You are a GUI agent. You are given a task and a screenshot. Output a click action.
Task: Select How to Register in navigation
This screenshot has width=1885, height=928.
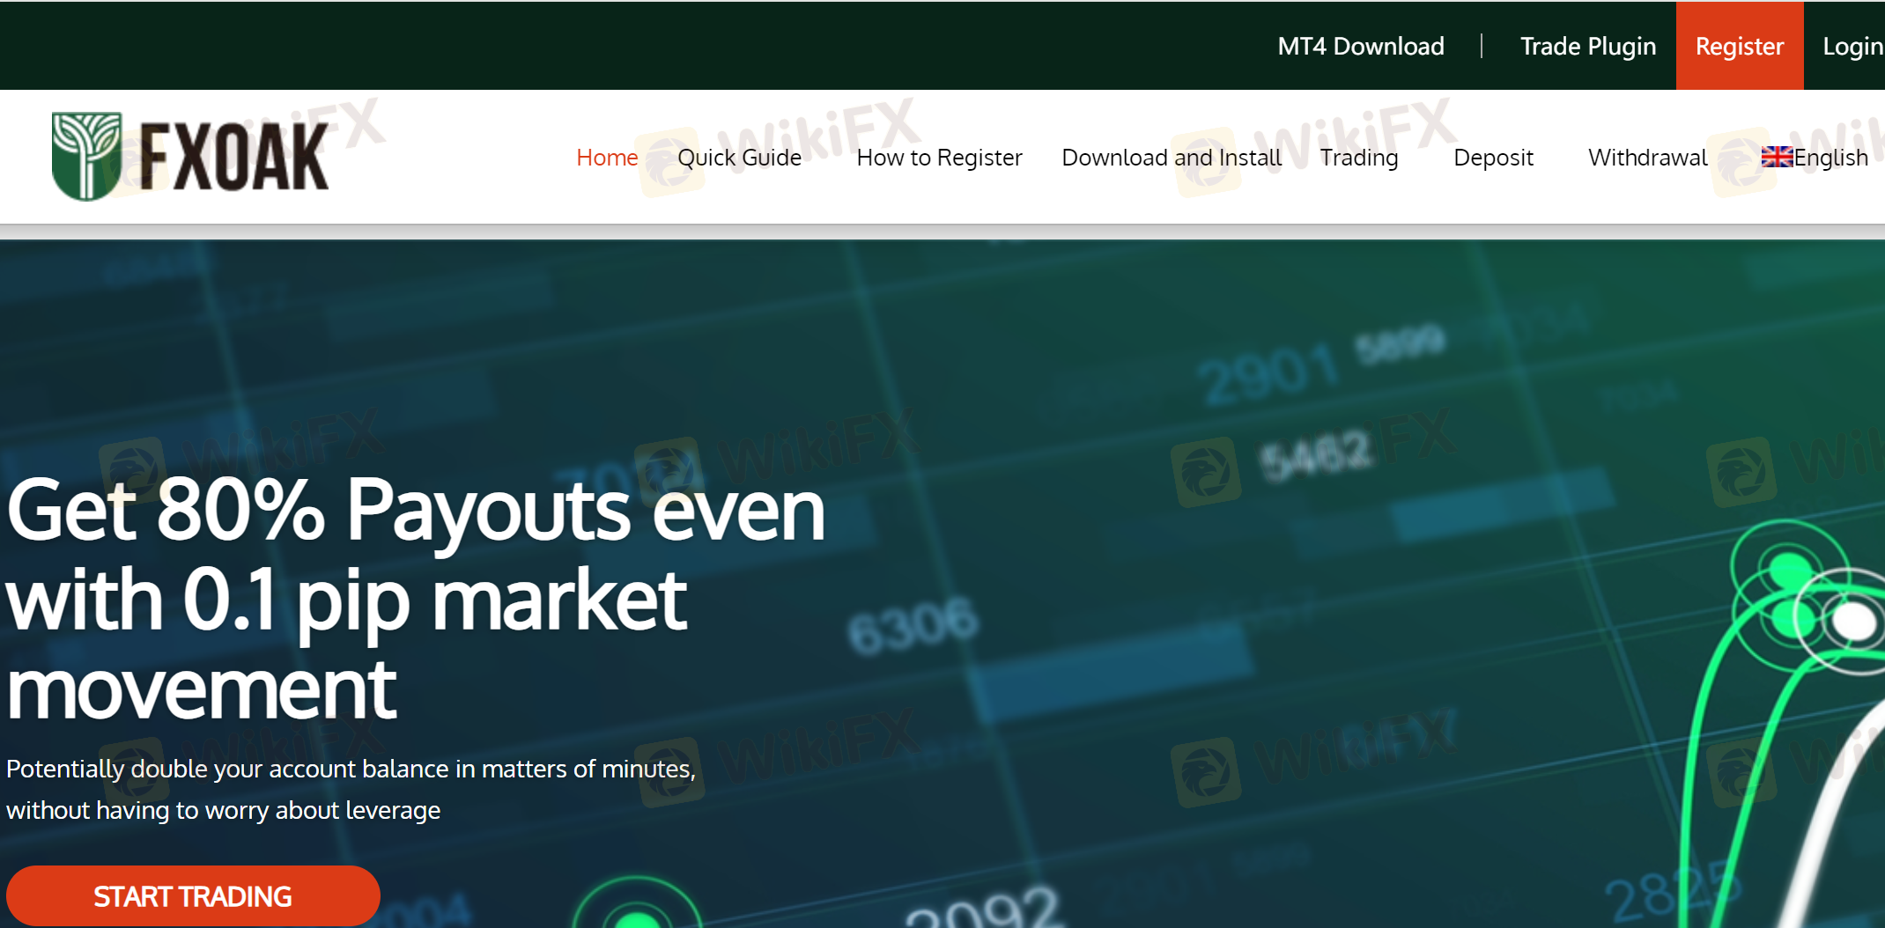click(940, 158)
